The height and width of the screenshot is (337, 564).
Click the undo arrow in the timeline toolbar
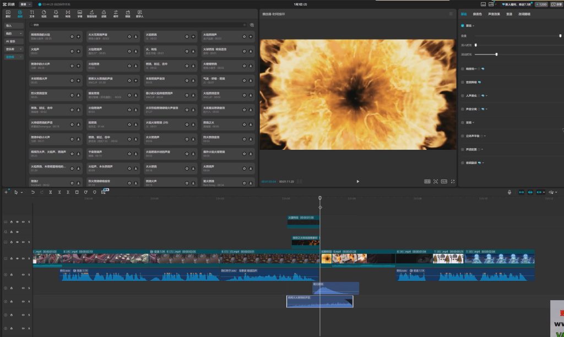point(32,192)
